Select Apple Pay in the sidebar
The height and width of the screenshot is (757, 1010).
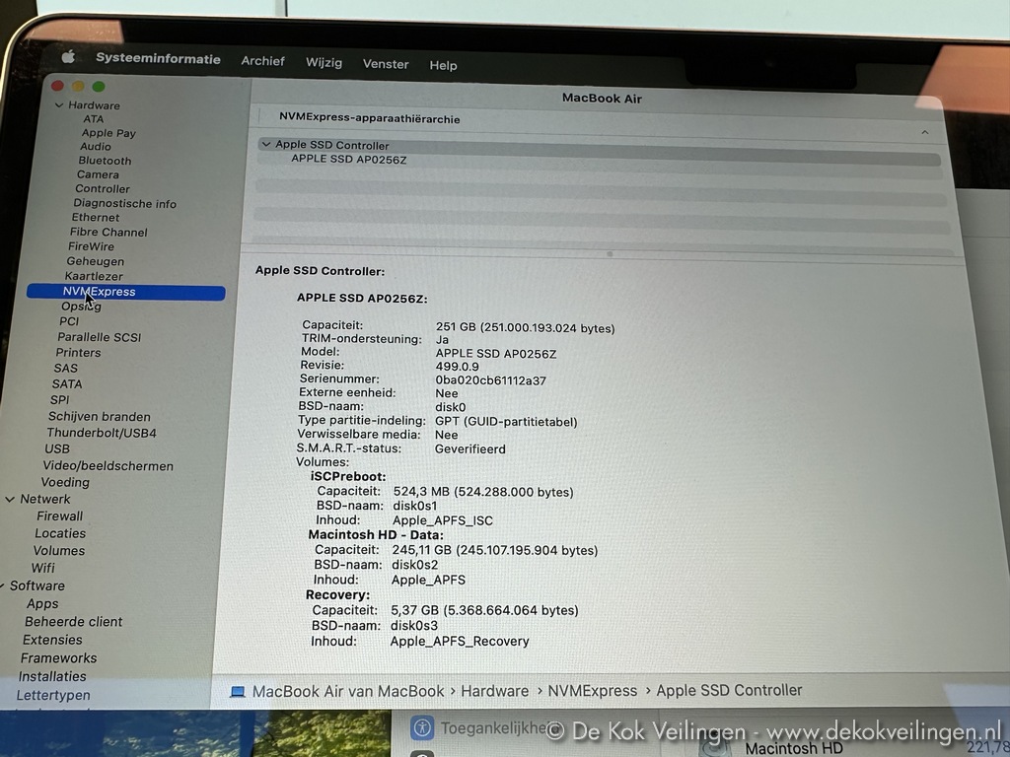tap(108, 133)
